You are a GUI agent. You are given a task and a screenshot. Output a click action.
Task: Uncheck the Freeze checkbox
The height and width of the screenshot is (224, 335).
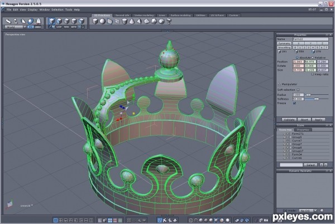(x=294, y=103)
